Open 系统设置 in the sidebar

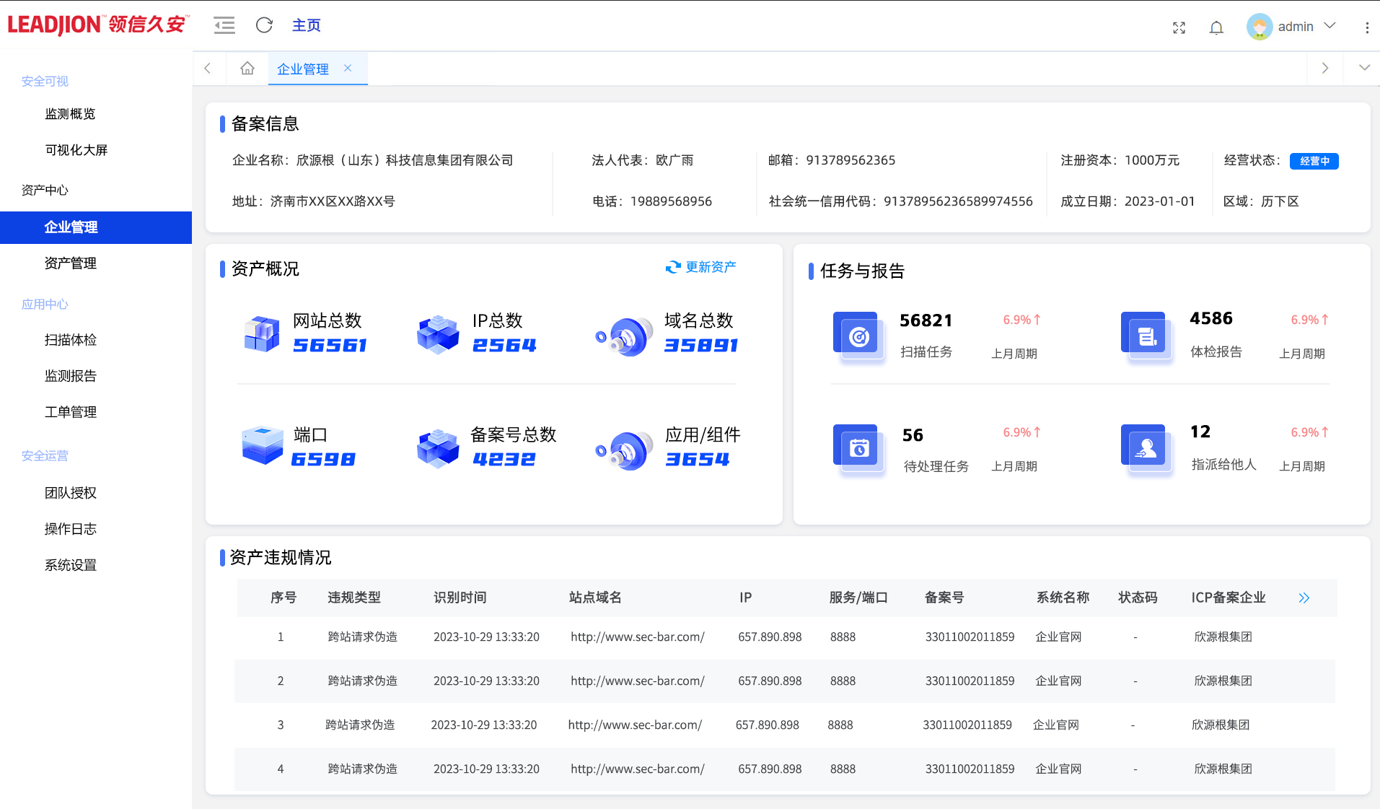70,565
